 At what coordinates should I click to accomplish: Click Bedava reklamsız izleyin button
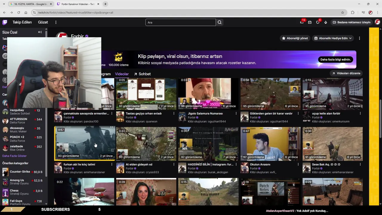pos(352,22)
